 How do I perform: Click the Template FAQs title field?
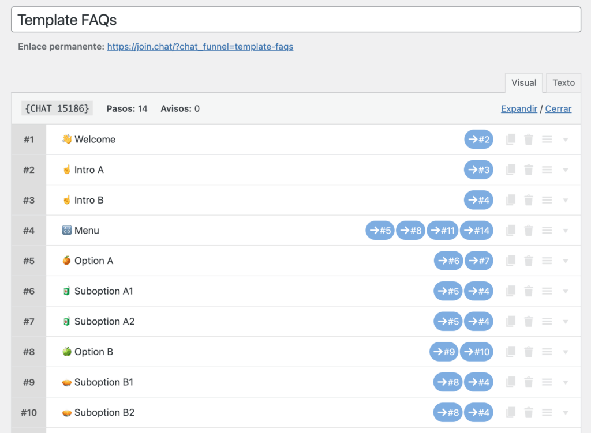(295, 20)
